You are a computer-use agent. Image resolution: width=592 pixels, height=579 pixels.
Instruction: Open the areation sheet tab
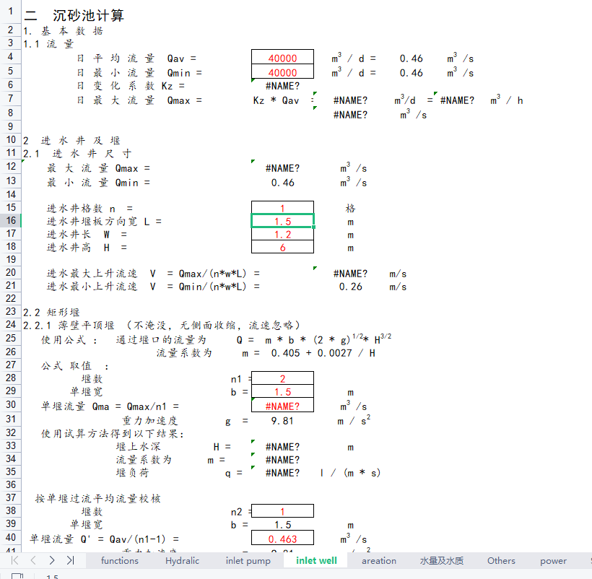[379, 560]
